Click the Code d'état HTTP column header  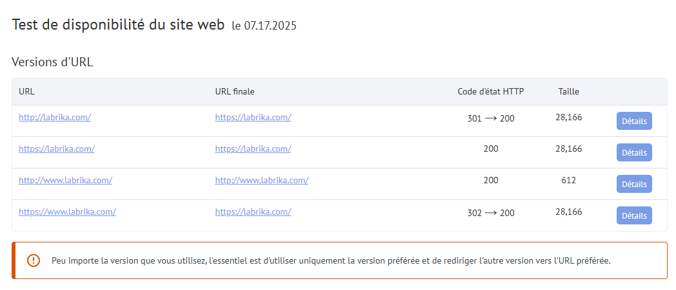point(491,91)
